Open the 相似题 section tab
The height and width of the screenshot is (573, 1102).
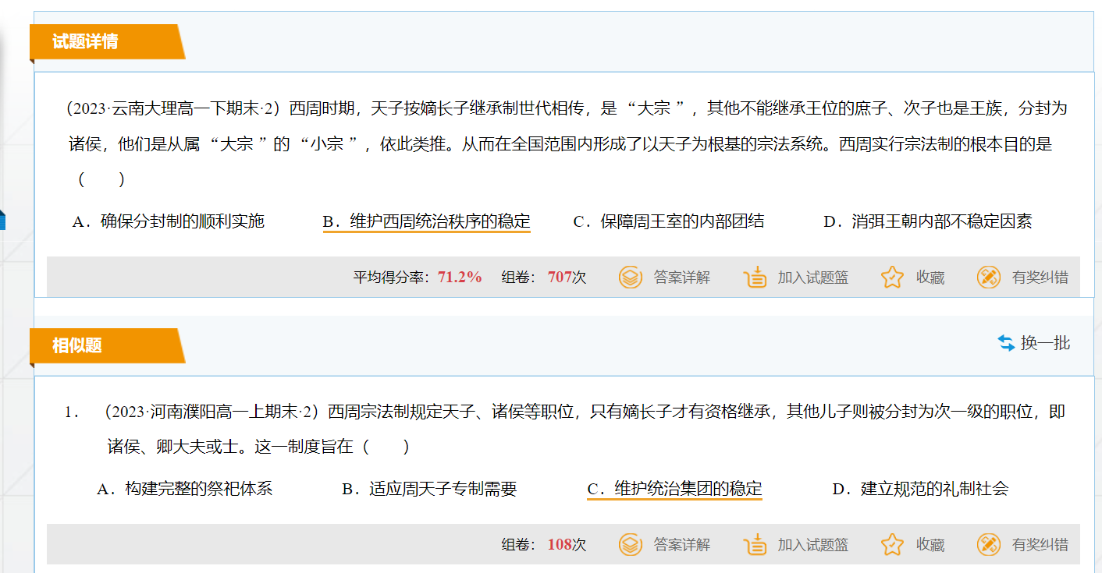(x=77, y=345)
